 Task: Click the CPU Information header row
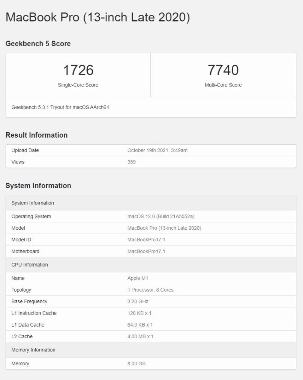(151, 265)
